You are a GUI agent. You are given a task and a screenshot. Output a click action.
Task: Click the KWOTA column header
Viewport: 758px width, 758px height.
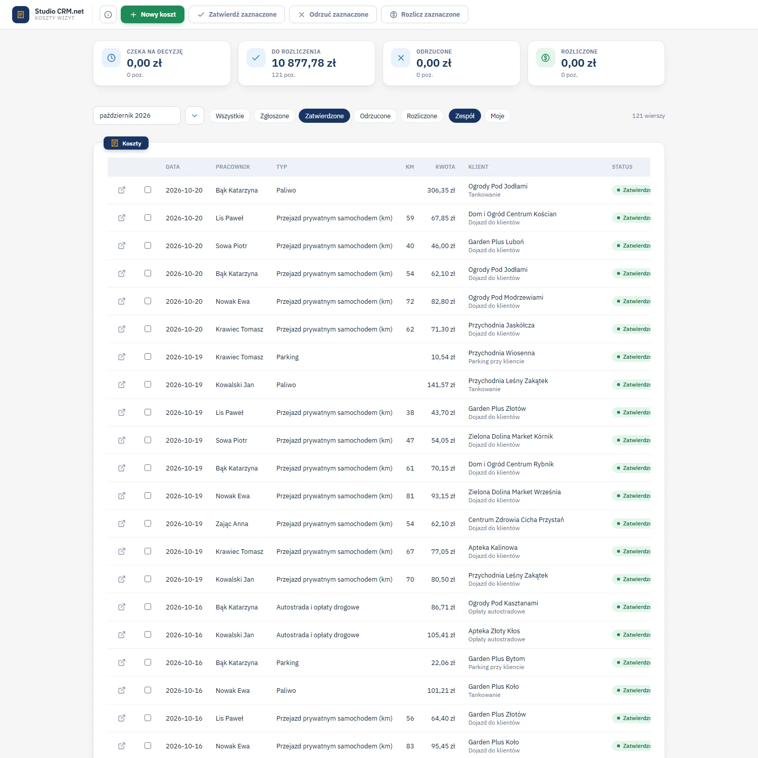pos(445,167)
